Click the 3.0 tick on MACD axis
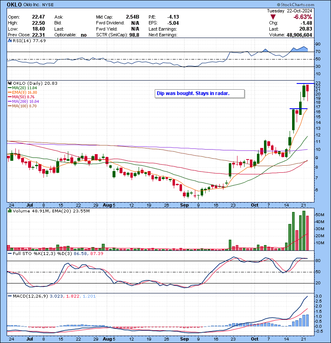 tap(319, 296)
